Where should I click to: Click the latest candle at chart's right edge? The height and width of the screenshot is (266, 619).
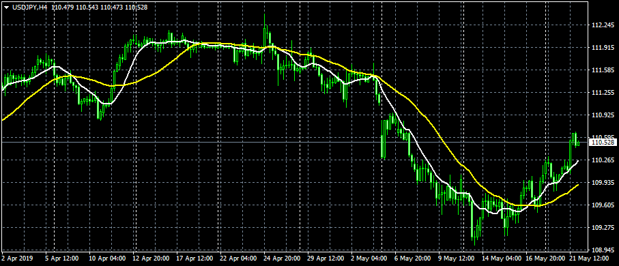[578, 144]
